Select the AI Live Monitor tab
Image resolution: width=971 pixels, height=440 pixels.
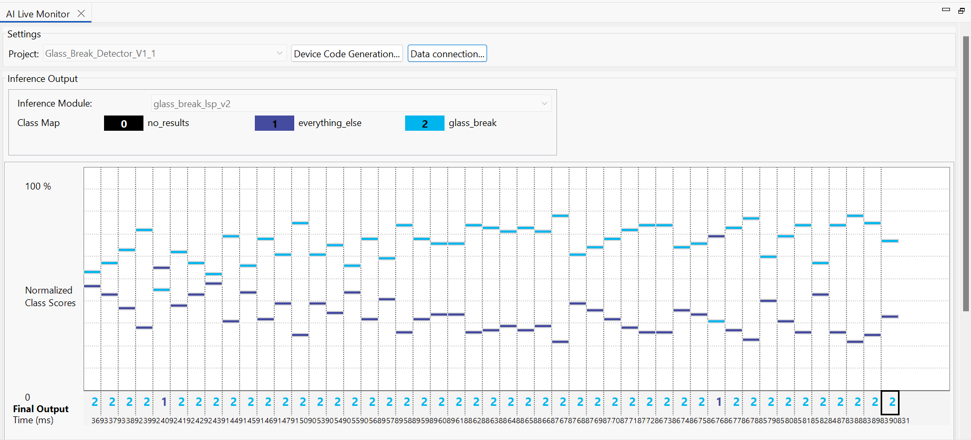(x=38, y=14)
